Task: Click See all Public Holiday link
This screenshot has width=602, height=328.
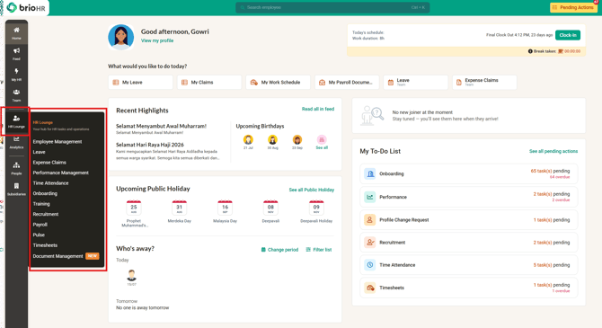Action: pos(312,190)
